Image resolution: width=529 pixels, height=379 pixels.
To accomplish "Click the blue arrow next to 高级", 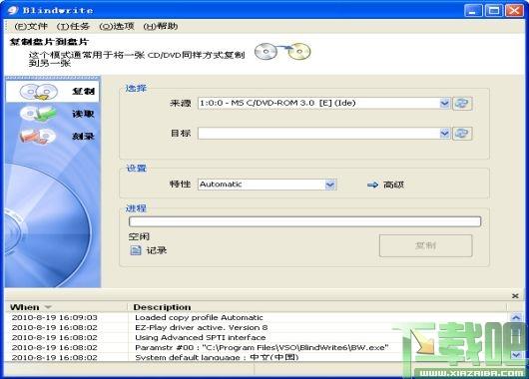I will click(x=372, y=185).
